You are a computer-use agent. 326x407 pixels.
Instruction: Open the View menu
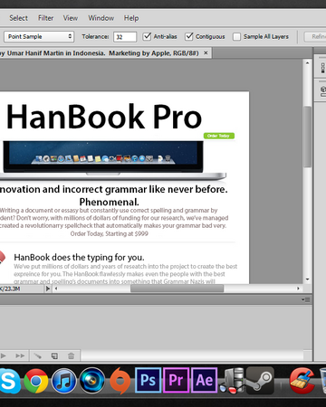pos(71,18)
